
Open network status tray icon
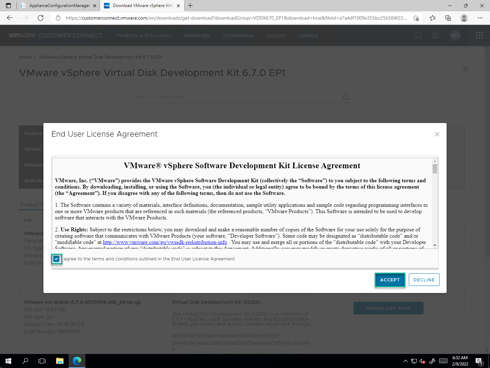[414, 361]
